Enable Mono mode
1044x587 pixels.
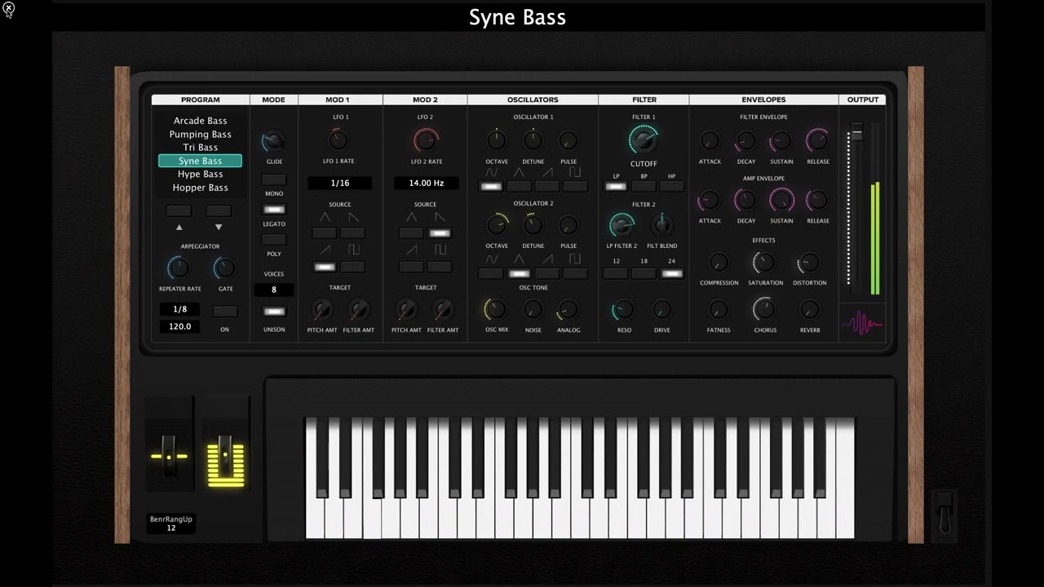click(x=274, y=179)
